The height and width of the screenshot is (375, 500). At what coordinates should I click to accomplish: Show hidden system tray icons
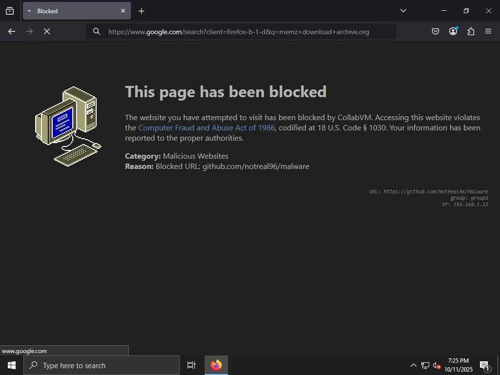413,365
